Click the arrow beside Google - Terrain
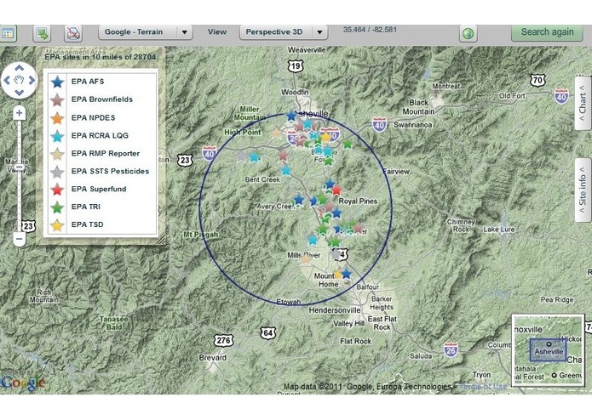The image size is (592, 420). click(x=185, y=32)
